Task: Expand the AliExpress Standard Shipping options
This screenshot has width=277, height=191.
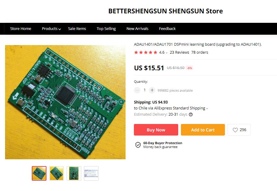Action: pos(207,109)
